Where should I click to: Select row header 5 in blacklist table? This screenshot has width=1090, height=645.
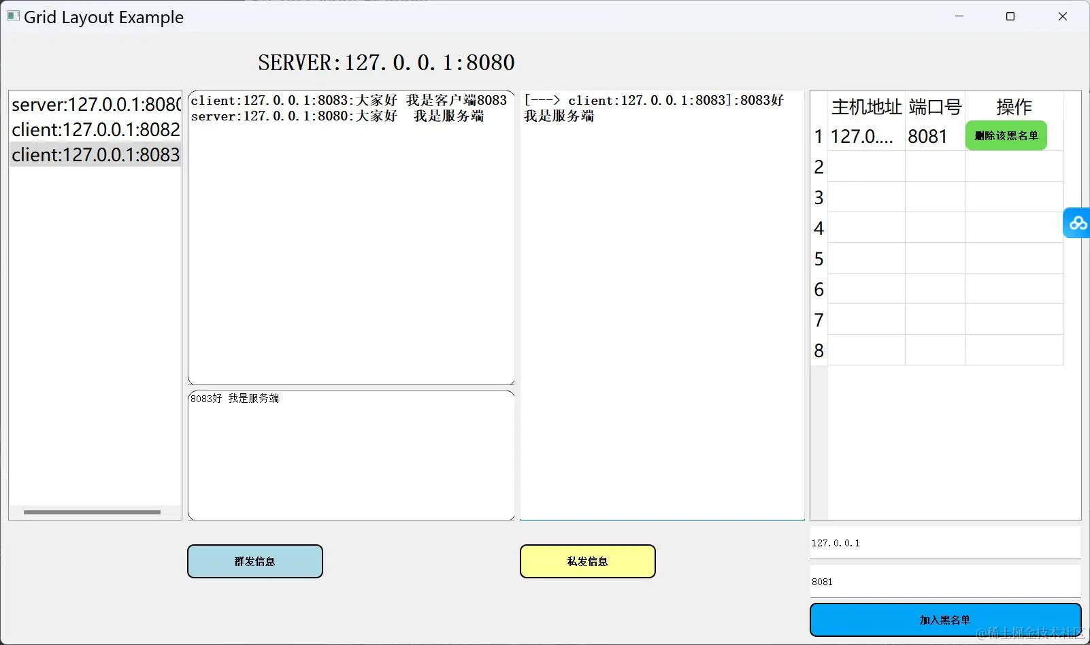tap(819, 259)
